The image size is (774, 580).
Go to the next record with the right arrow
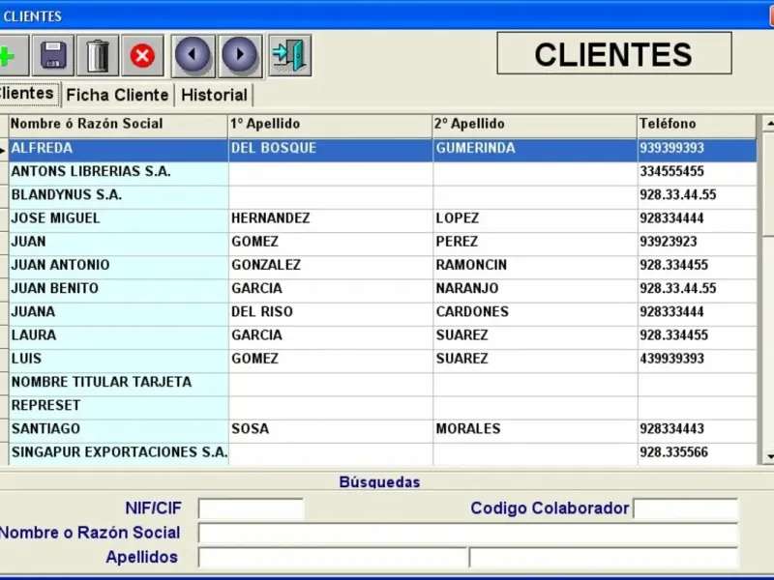click(x=240, y=55)
